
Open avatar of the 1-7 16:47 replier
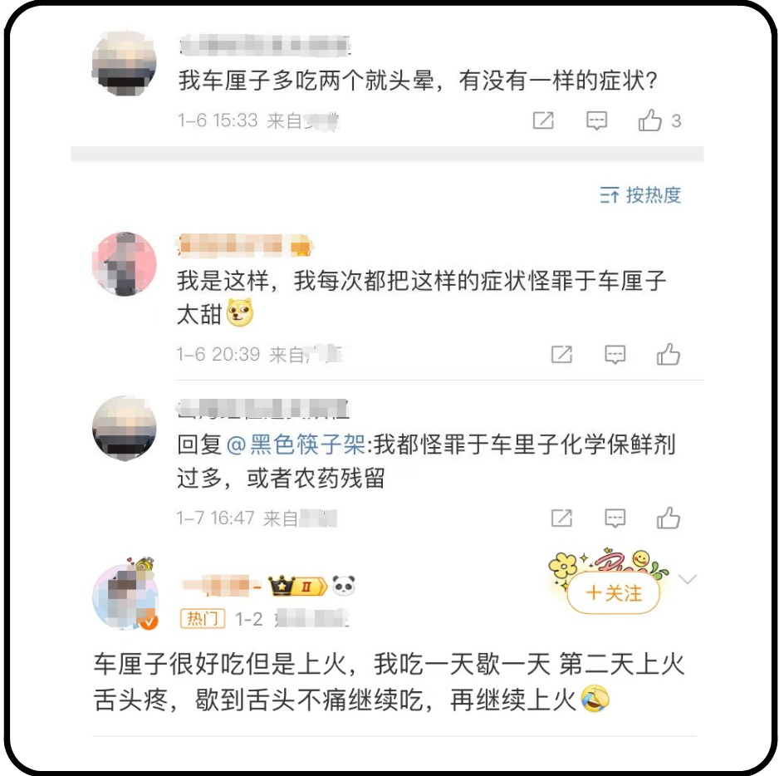pos(125,428)
